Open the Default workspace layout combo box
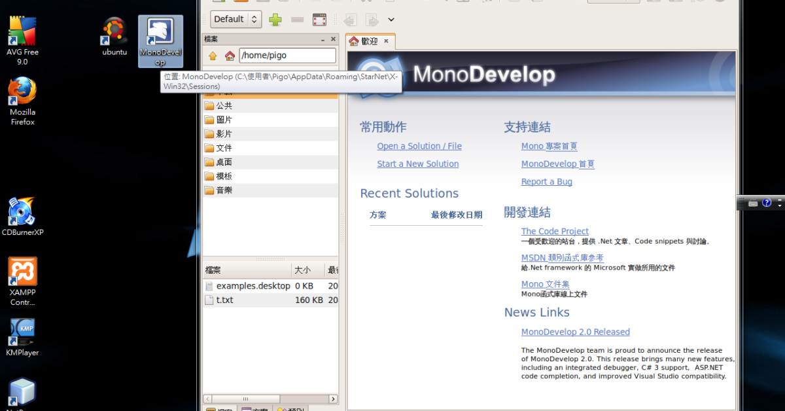The height and width of the screenshot is (411, 785). point(235,19)
